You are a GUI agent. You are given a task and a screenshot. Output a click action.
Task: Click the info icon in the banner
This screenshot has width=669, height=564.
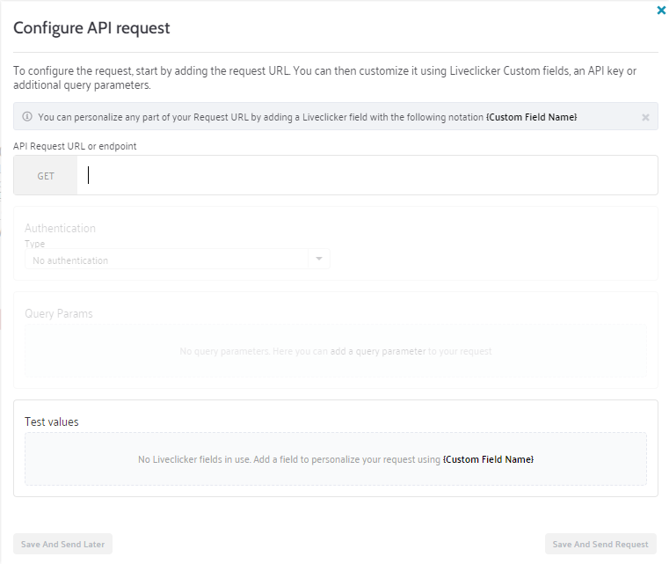27,117
